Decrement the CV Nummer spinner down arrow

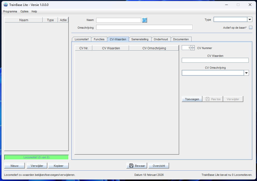coord(193,49)
